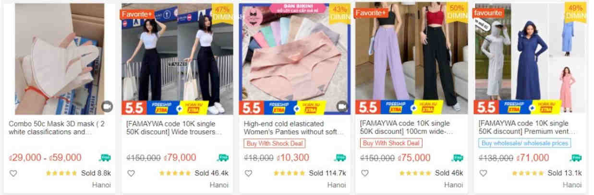
Task: Favorite the women's panties via heart icon
Action: click(248, 173)
